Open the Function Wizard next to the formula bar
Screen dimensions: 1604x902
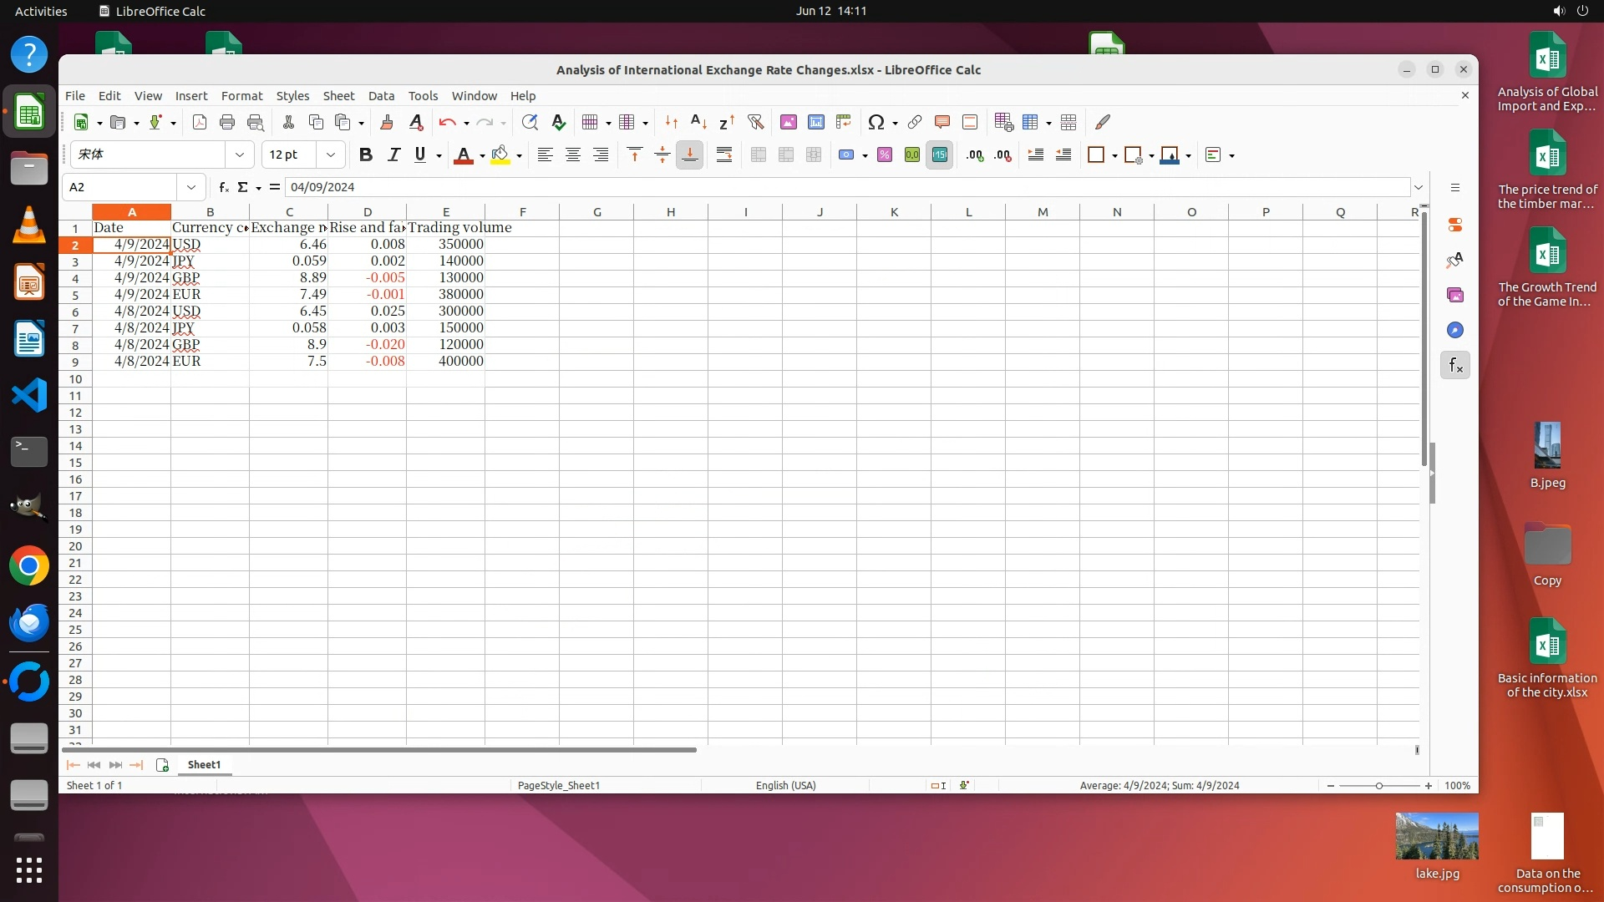(223, 187)
